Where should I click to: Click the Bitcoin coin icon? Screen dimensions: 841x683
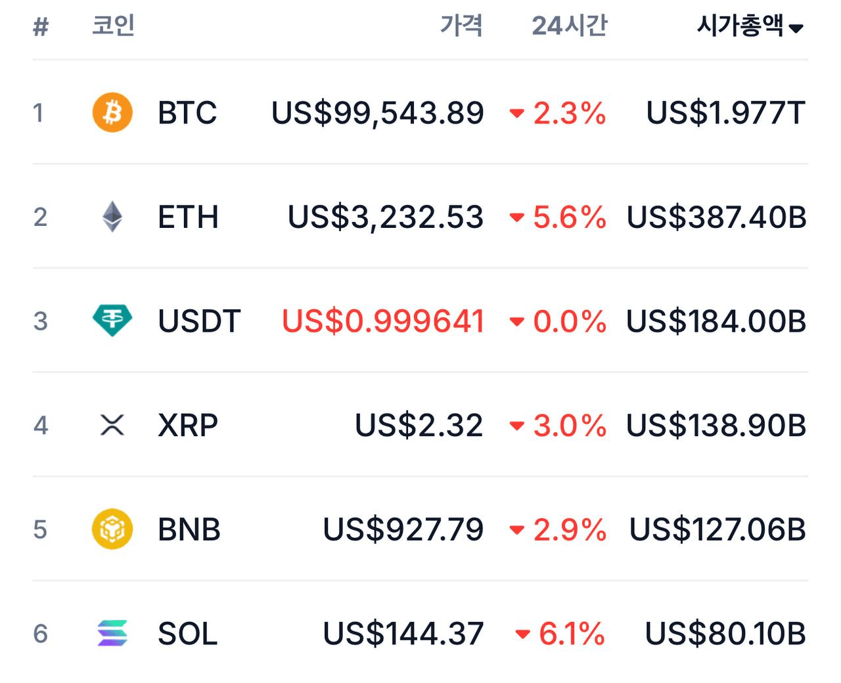point(112,112)
